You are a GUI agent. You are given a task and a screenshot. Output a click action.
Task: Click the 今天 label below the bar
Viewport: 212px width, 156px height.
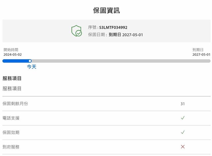pos(31,67)
